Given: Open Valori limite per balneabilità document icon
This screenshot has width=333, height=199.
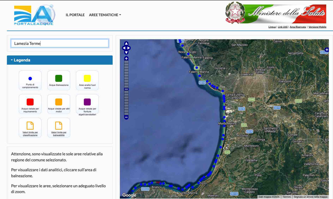Looking at the screenshot, I should coord(59,125).
